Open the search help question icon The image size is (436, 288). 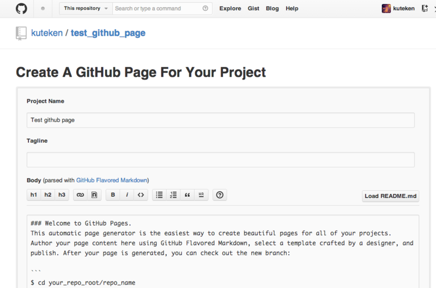[x=205, y=8]
